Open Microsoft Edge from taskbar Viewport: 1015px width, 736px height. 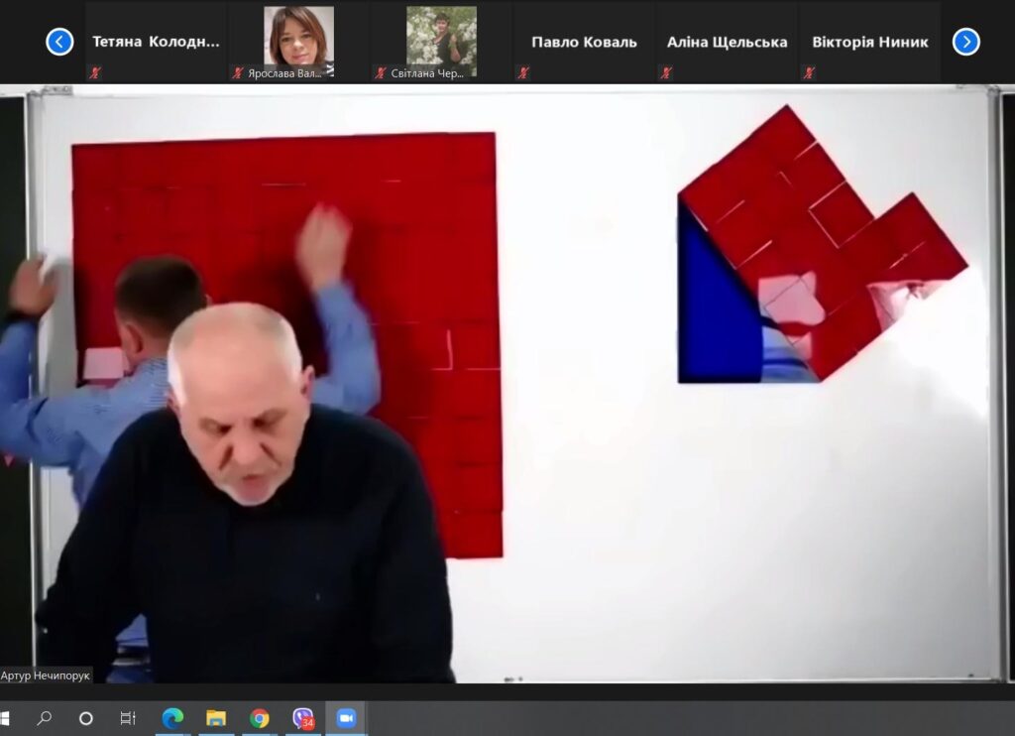click(172, 718)
